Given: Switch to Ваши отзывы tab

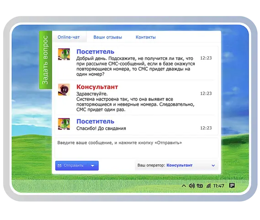Looking at the screenshot, I should pos(108,37).
